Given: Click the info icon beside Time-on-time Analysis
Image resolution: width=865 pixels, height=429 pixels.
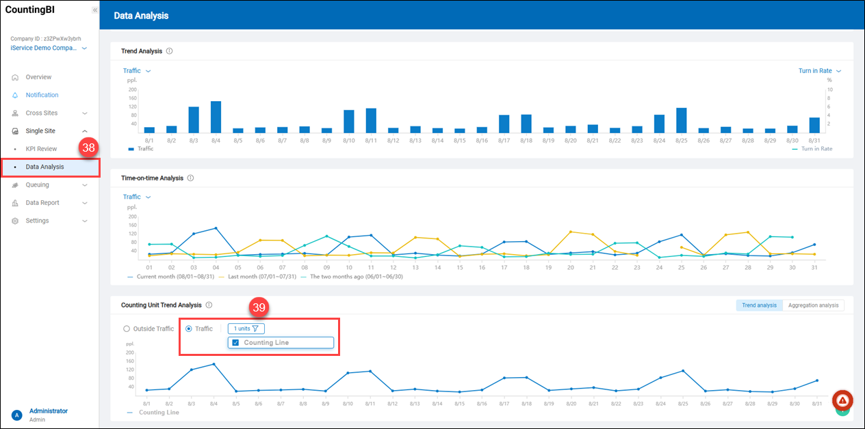Looking at the screenshot, I should click(190, 178).
